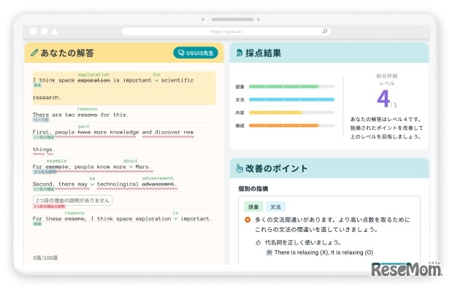Click the triangle window control icon
The image size is (452, 286).
click(x=55, y=31)
